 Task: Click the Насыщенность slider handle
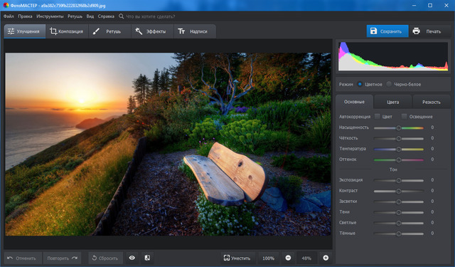(x=399, y=128)
